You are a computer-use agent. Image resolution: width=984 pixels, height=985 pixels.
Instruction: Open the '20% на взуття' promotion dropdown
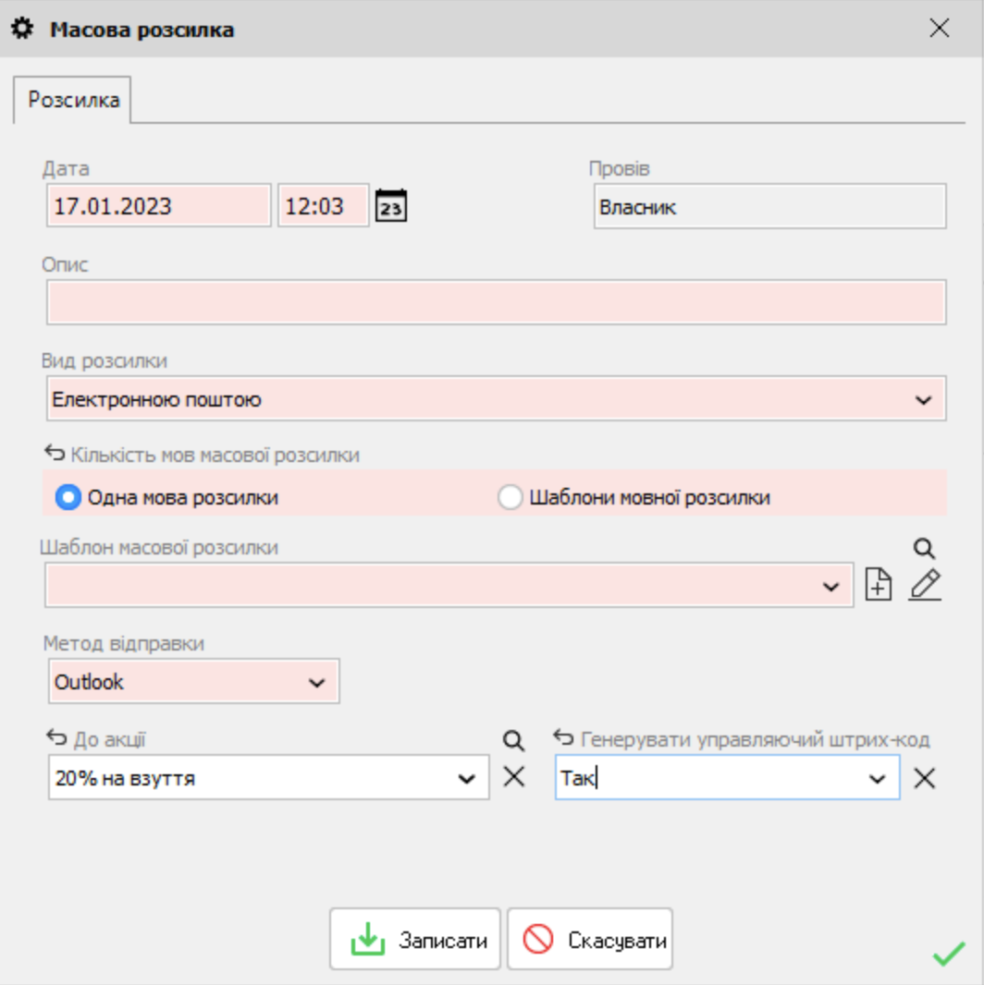(x=466, y=779)
